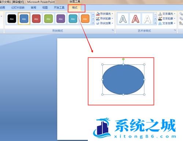
Task: Show next row of shape styles gallery
Action: pos(93,19)
